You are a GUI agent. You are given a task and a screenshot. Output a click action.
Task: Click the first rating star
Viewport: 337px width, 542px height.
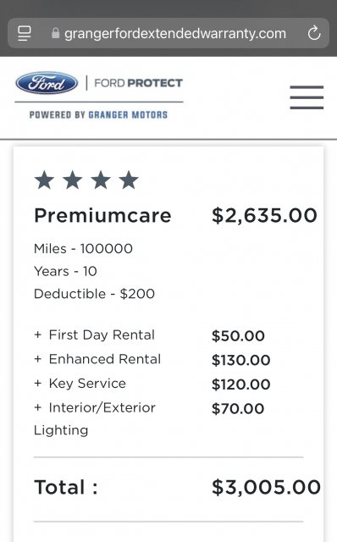tap(44, 180)
